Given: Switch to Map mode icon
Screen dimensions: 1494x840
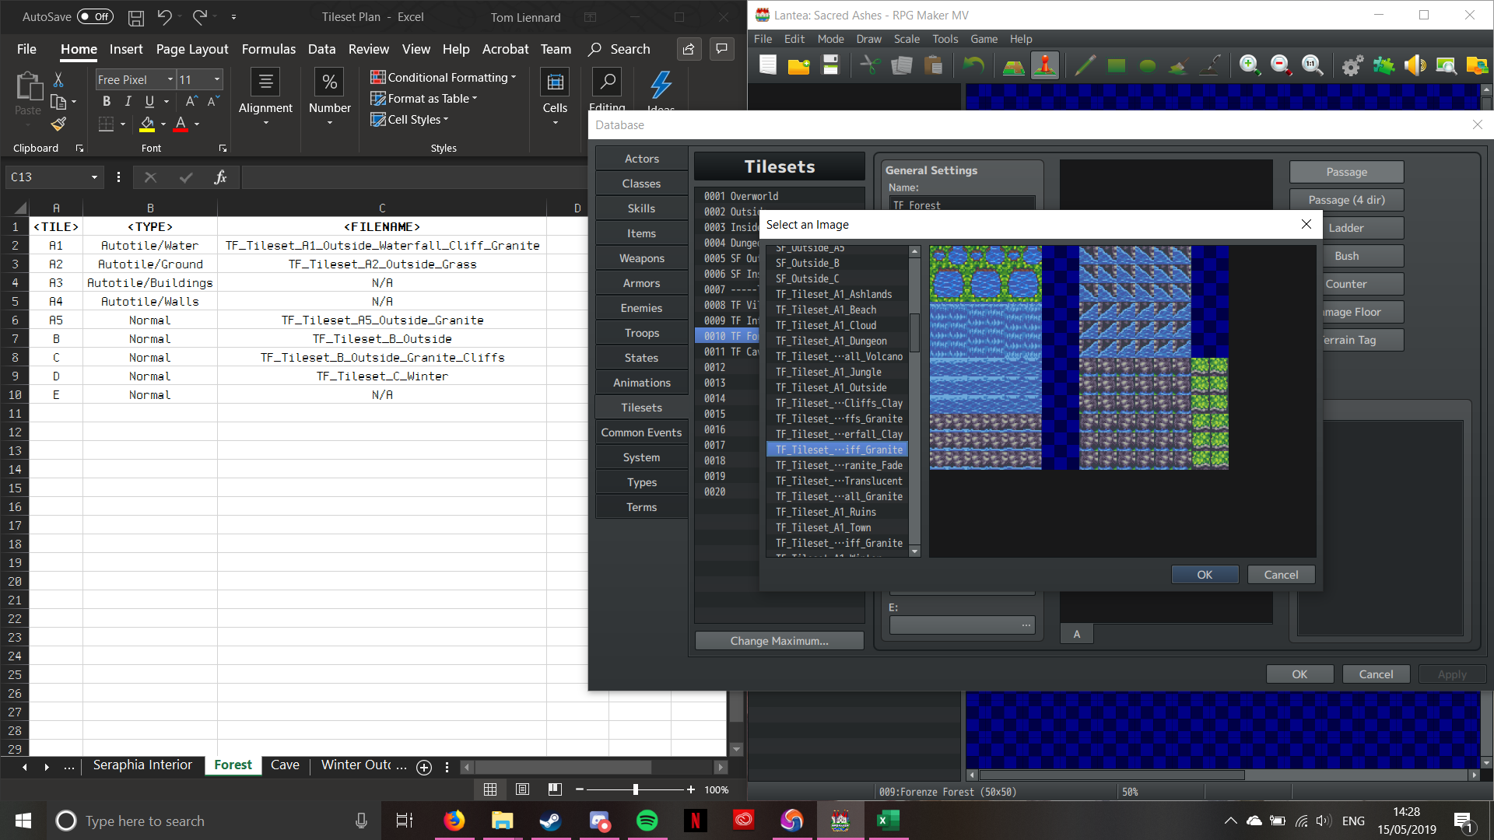Looking at the screenshot, I should click(1013, 66).
